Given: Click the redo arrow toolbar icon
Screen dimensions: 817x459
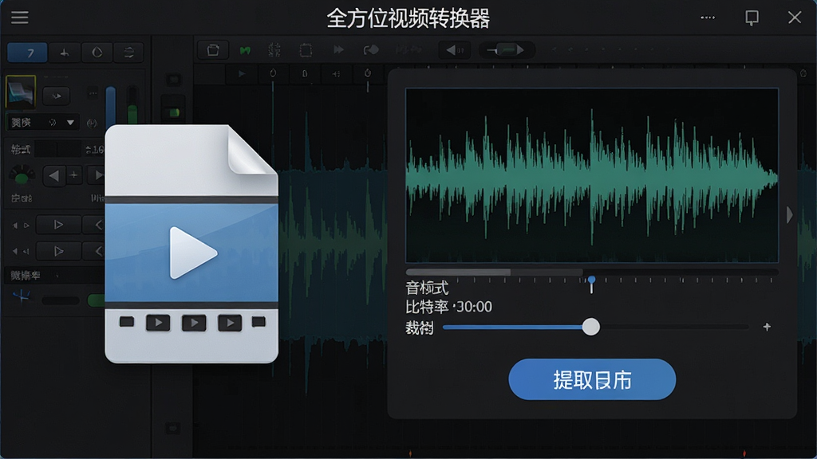Looking at the screenshot, I should [x=371, y=50].
